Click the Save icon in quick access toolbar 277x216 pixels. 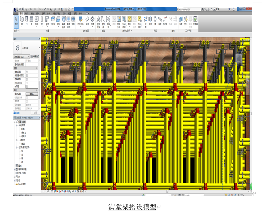(x=23, y=9)
